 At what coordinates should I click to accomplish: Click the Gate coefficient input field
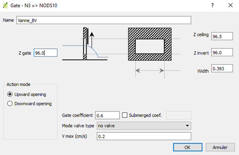107,115
